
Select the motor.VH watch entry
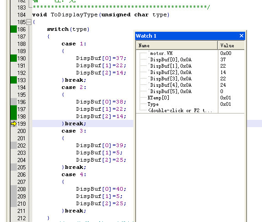161,54
